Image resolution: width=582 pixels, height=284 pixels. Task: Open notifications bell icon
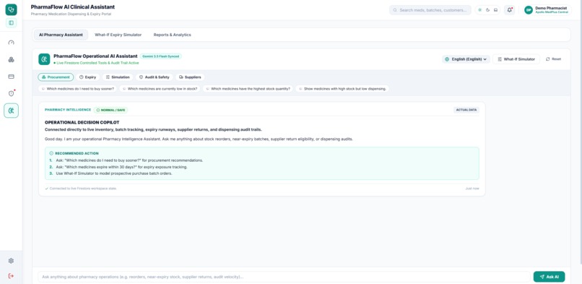509,10
